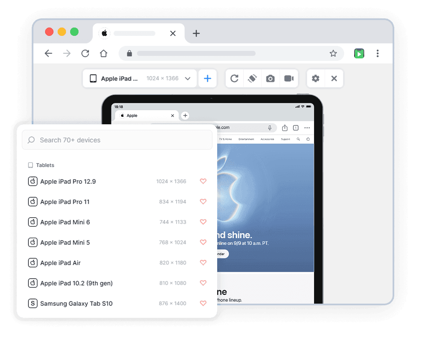The height and width of the screenshot is (337, 426).
Task: Select Apple iPad Pro 12.9 device
Action: point(117,181)
